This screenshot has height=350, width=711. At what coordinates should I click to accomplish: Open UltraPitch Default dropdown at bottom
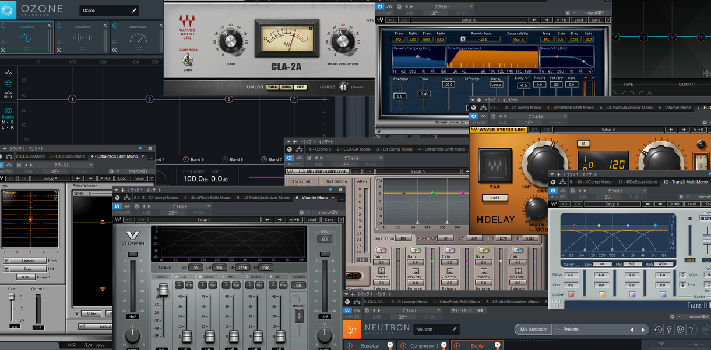(x=96, y=327)
